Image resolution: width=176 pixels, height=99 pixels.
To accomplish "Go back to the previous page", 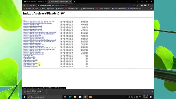I will pos(24,5).
